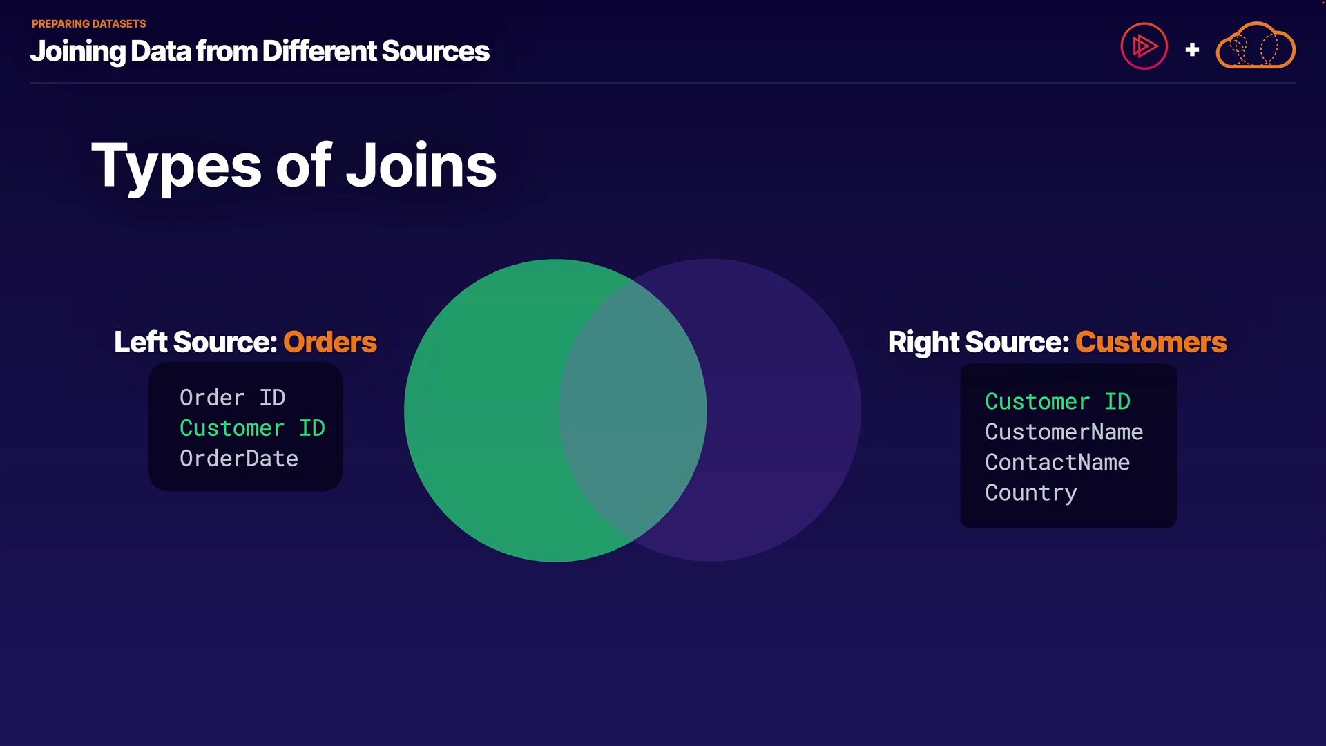Click the Pluralsight play logo icon

pos(1144,47)
